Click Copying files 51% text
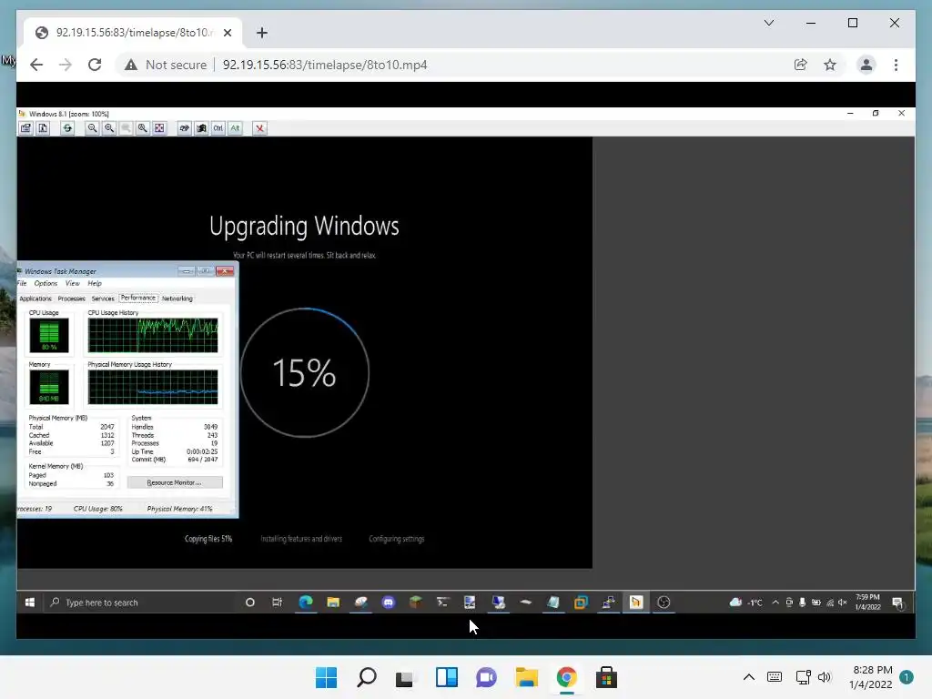The width and height of the screenshot is (932, 699). (208, 539)
